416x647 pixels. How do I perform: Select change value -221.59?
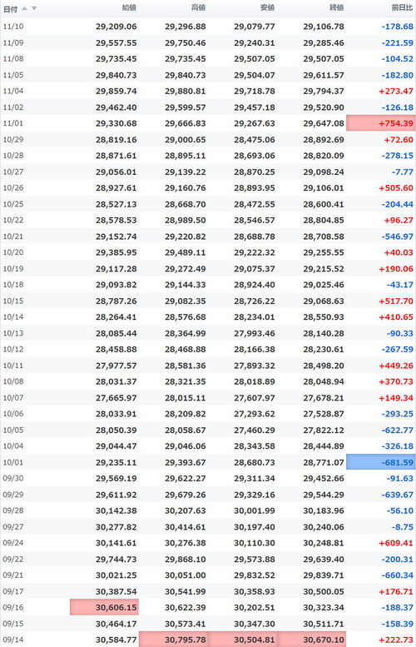click(x=398, y=42)
